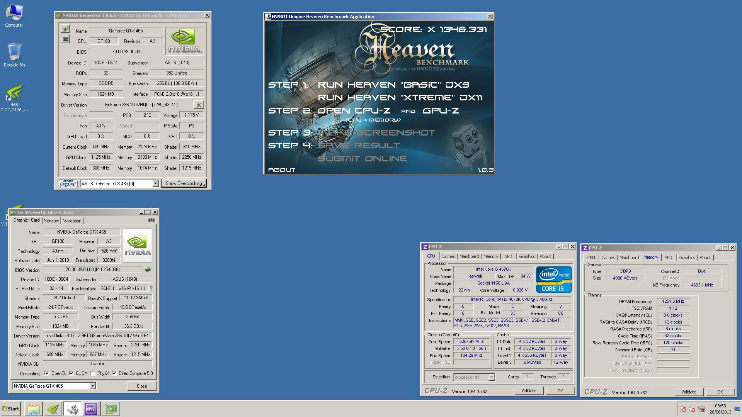Image resolution: width=742 pixels, height=417 pixels.
Task: Select the Graphics Card tab in GPU-Z
Action: point(27,220)
